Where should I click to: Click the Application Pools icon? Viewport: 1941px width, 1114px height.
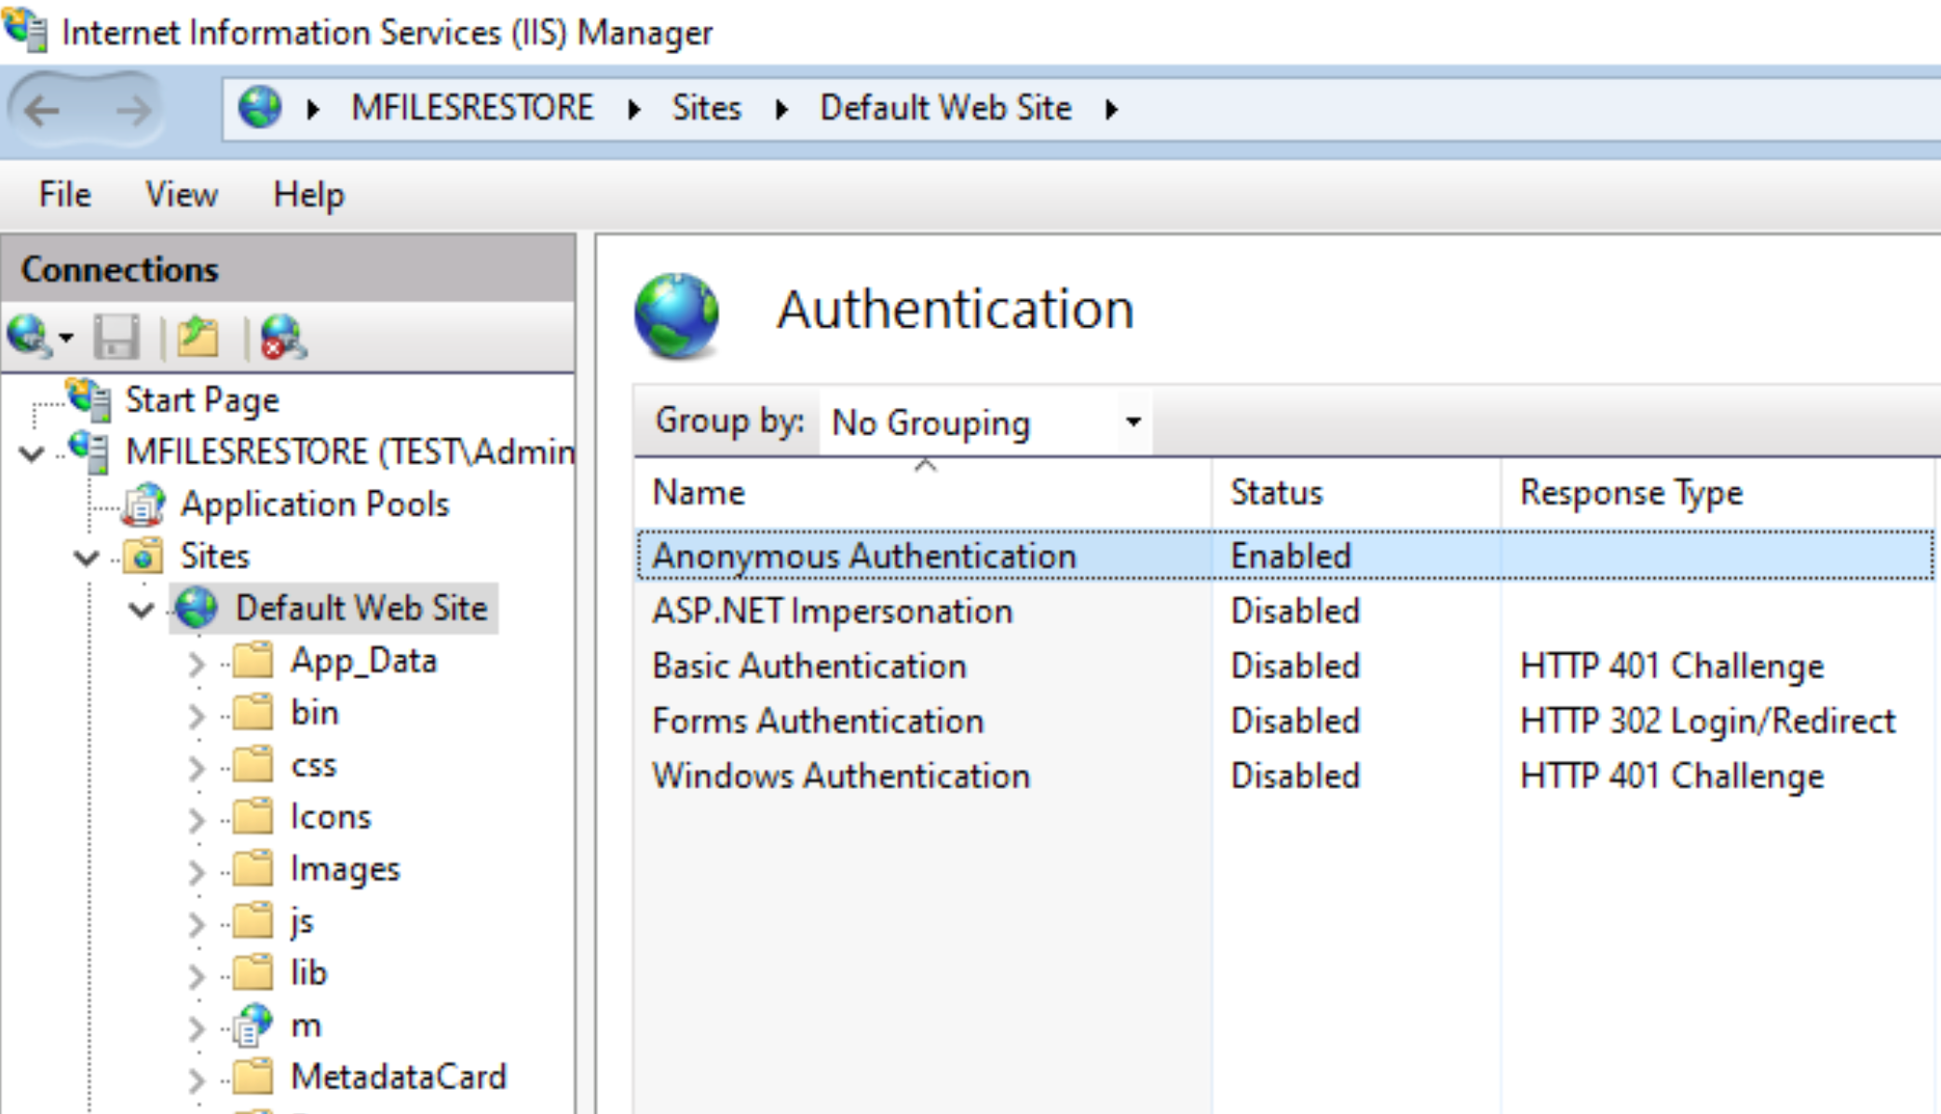click(144, 504)
